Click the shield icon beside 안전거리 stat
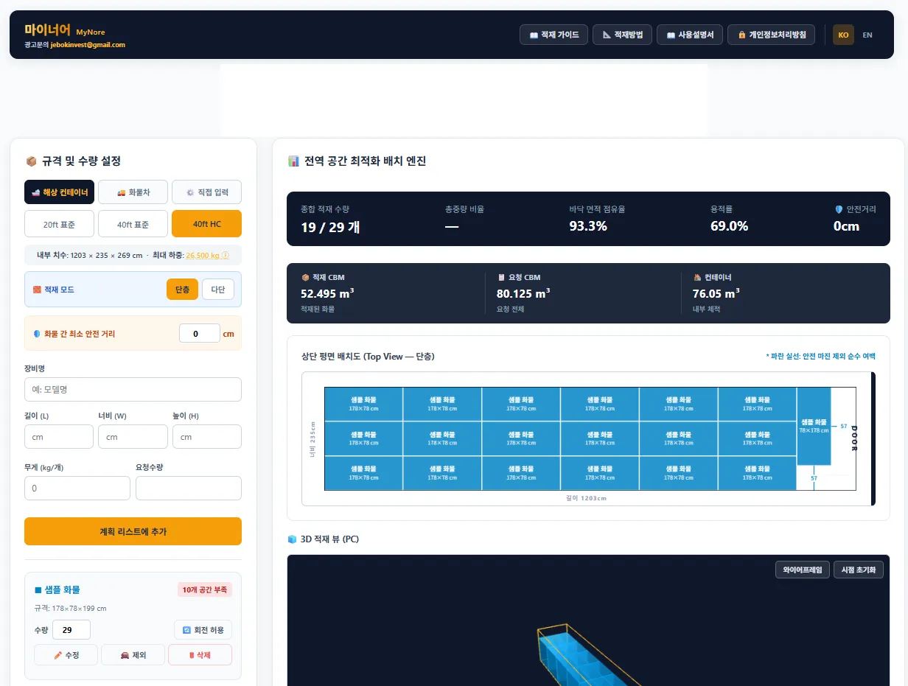The image size is (908, 686). click(x=838, y=209)
